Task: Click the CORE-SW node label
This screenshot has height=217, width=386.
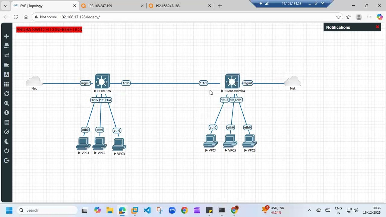Action: tap(104, 91)
